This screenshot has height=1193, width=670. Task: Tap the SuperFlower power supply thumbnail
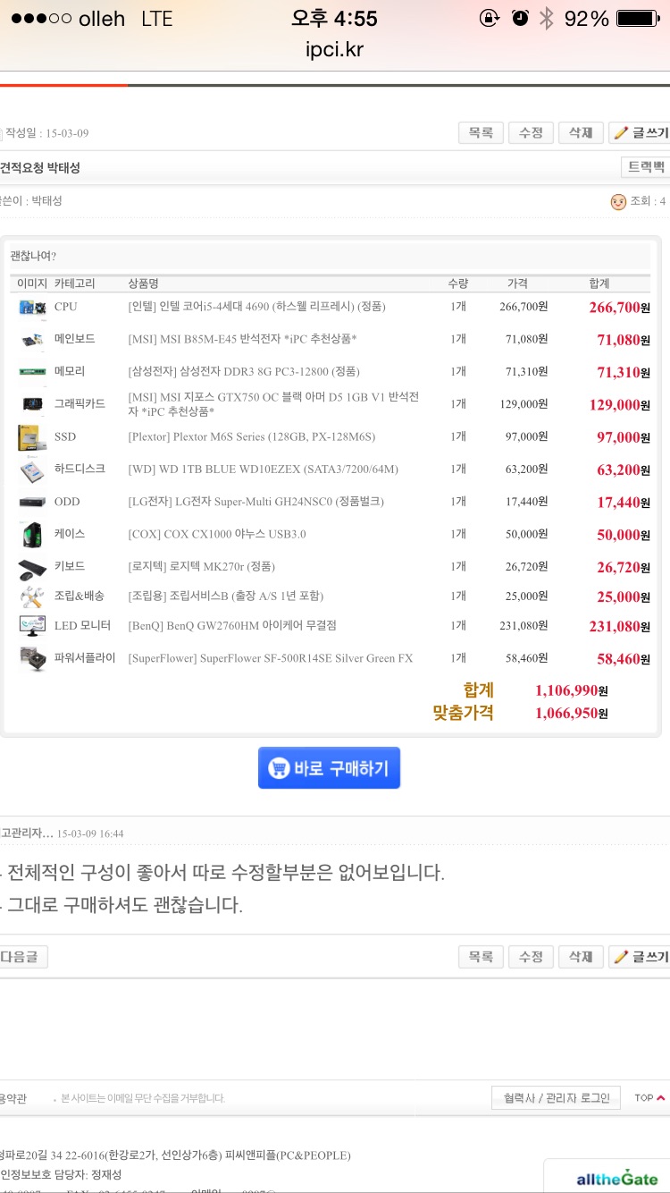pyautogui.click(x=32, y=659)
